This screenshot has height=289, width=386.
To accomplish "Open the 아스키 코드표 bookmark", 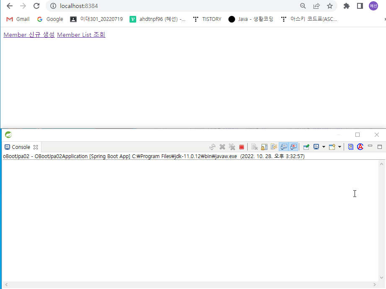I will [309, 19].
